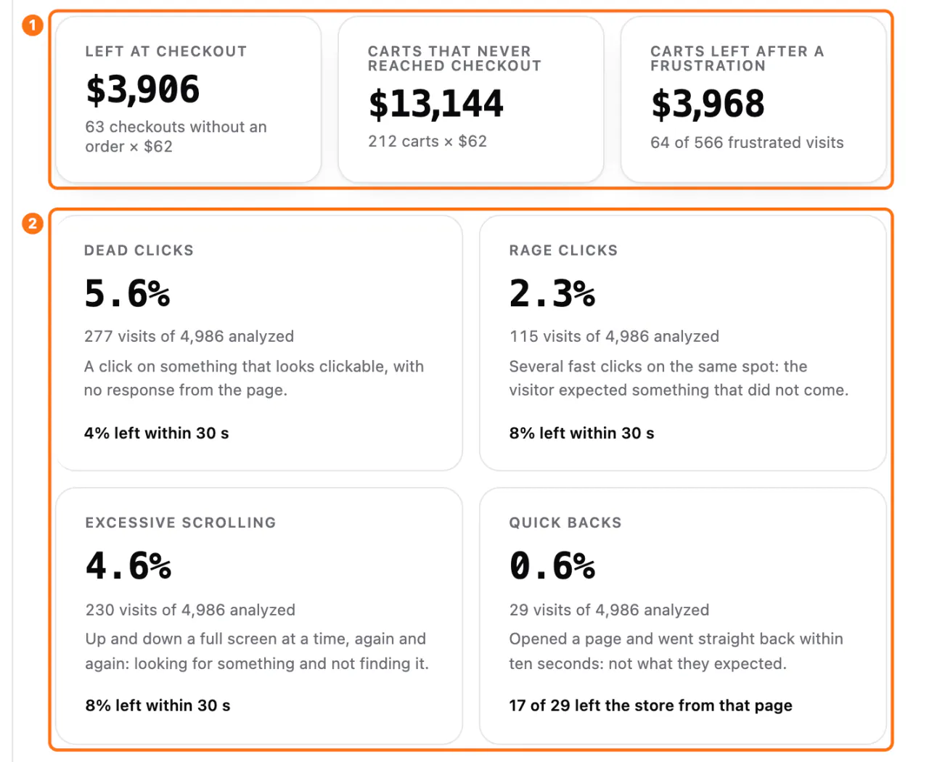The height and width of the screenshot is (762, 929).
Task: Click the orange number 1 annotation badge
Action: 33,25
